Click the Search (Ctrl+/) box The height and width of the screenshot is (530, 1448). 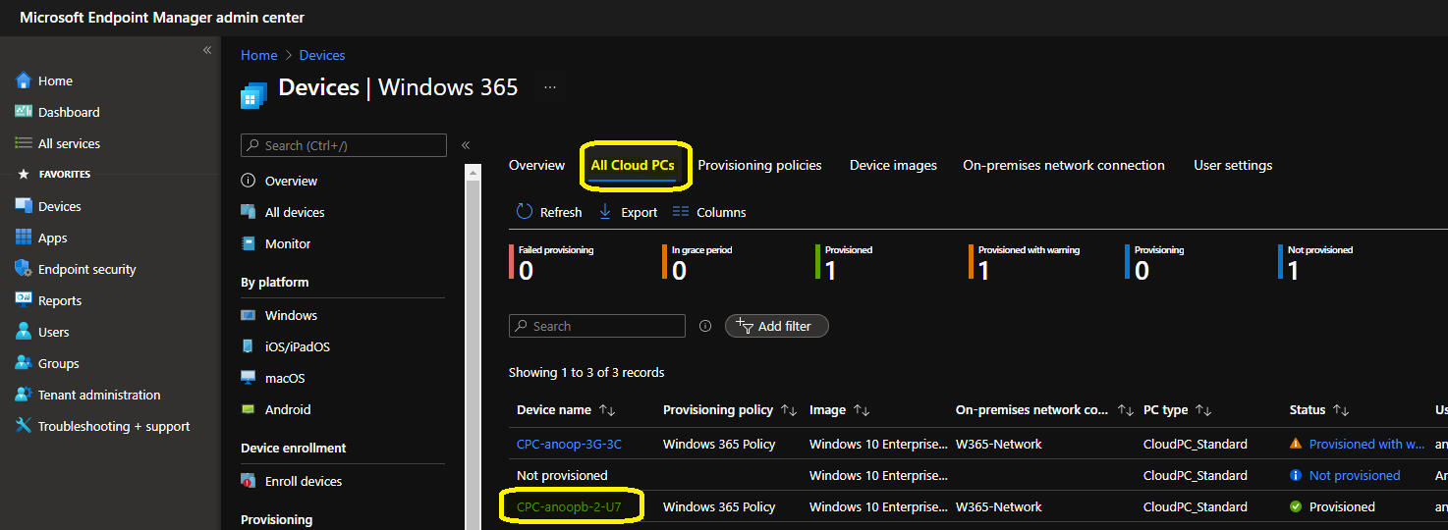click(x=344, y=145)
